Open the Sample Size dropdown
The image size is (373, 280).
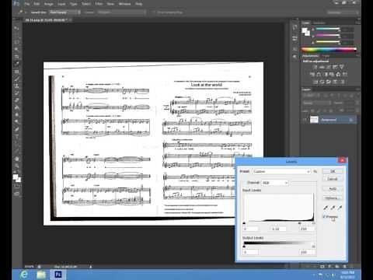[64, 12]
